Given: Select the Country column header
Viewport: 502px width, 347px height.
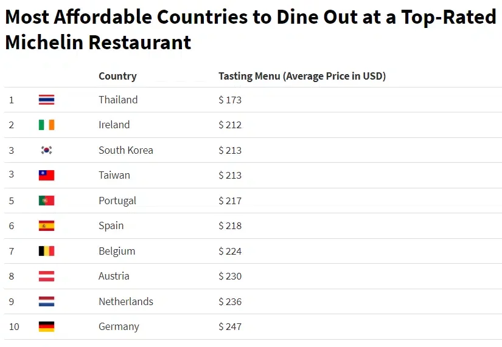Looking at the screenshot, I should tap(117, 76).
